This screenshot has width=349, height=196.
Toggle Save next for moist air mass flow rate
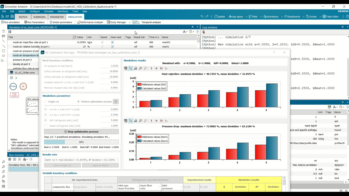pyautogui.click(x=112, y=42)
